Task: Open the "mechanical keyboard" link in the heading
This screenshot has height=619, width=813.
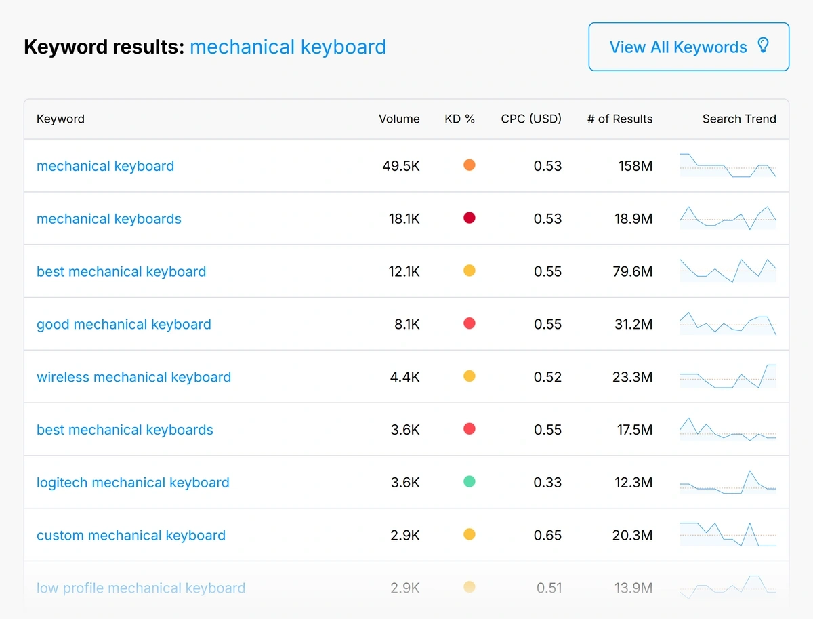Action: [288, 47]
